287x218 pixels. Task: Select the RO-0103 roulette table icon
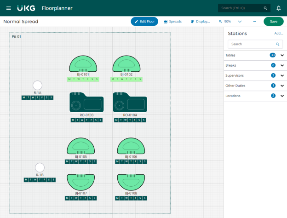(x=86, y=102)
